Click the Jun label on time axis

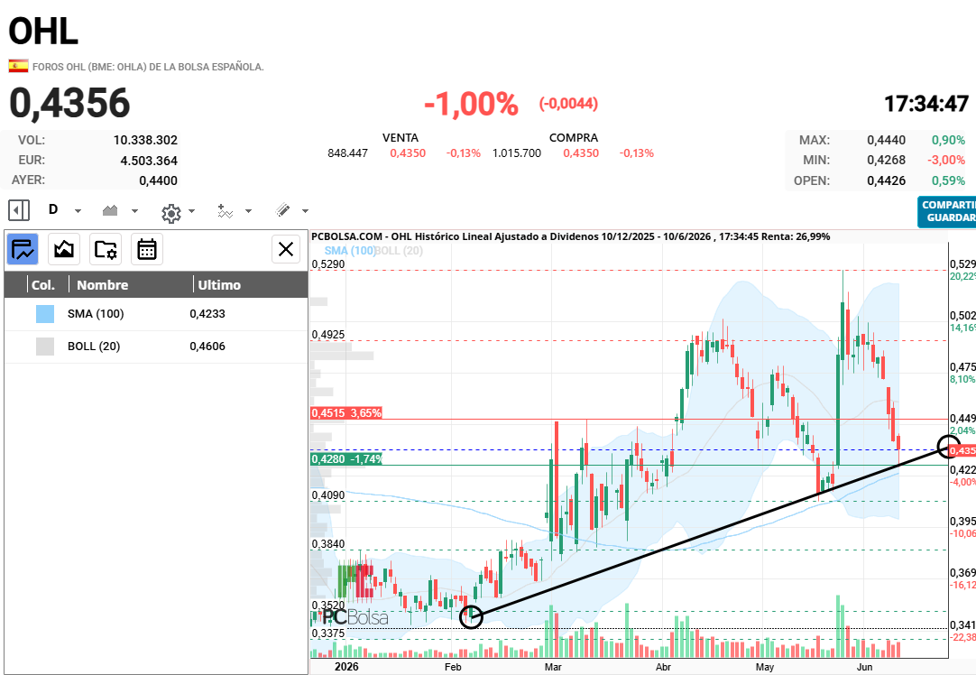(x=864, y=667)
